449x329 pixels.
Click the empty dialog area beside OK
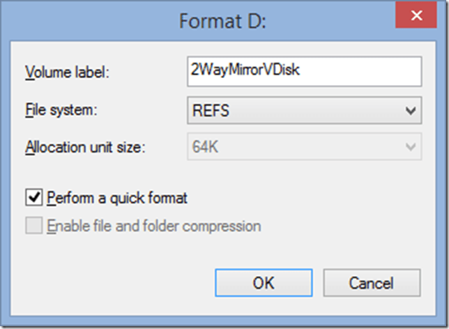(119, 283)
